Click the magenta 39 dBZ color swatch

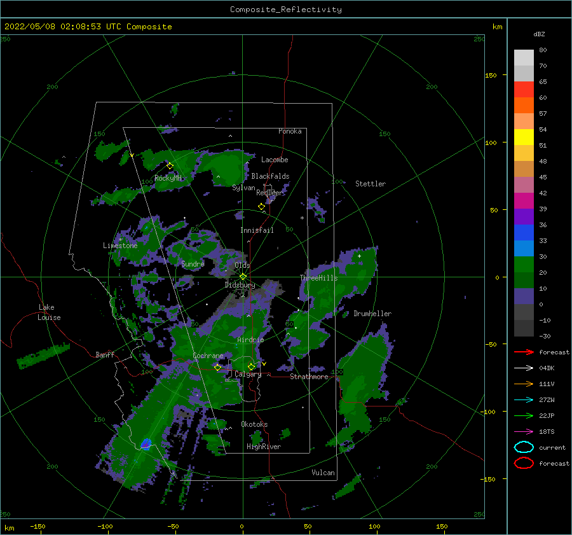click(524, 201)
